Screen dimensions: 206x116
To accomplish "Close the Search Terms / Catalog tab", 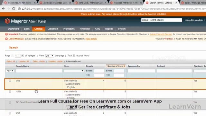I will tap(176, 3).
